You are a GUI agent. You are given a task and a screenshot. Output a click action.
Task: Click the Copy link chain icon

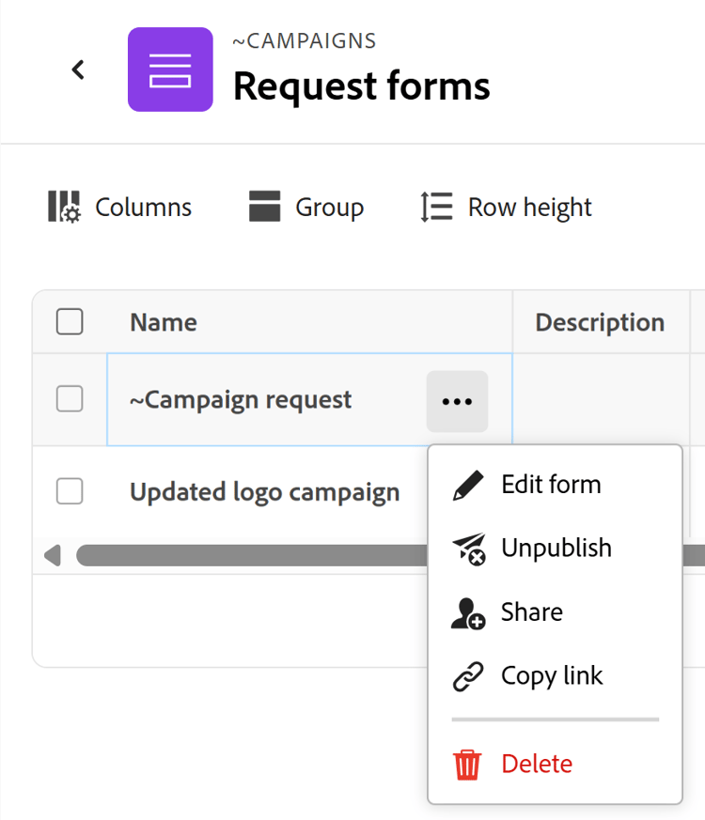466,675
